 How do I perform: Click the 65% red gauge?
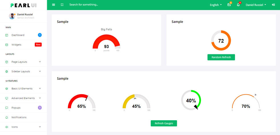tap(82, 102)
